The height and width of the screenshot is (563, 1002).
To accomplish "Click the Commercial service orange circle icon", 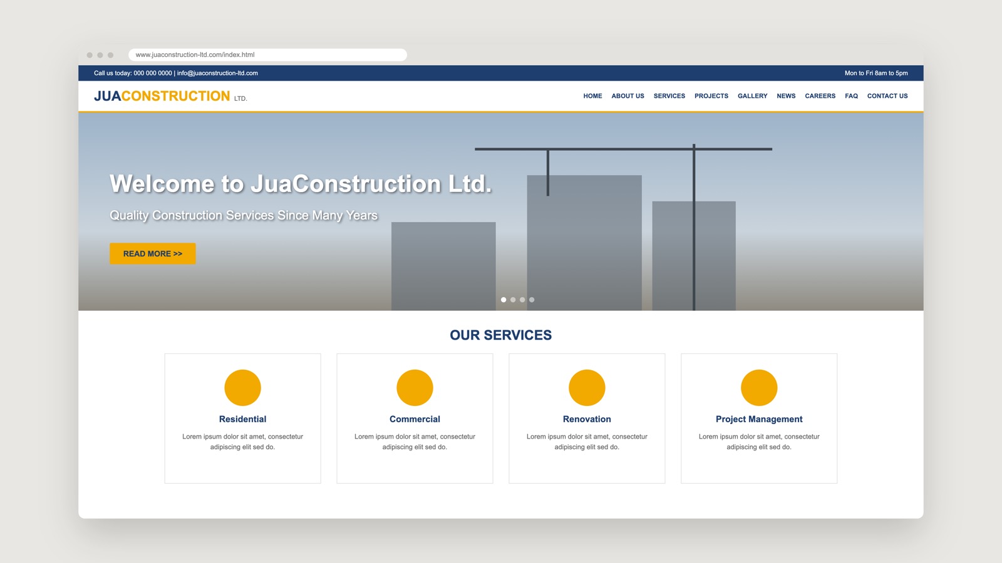I will click(415, 388).
